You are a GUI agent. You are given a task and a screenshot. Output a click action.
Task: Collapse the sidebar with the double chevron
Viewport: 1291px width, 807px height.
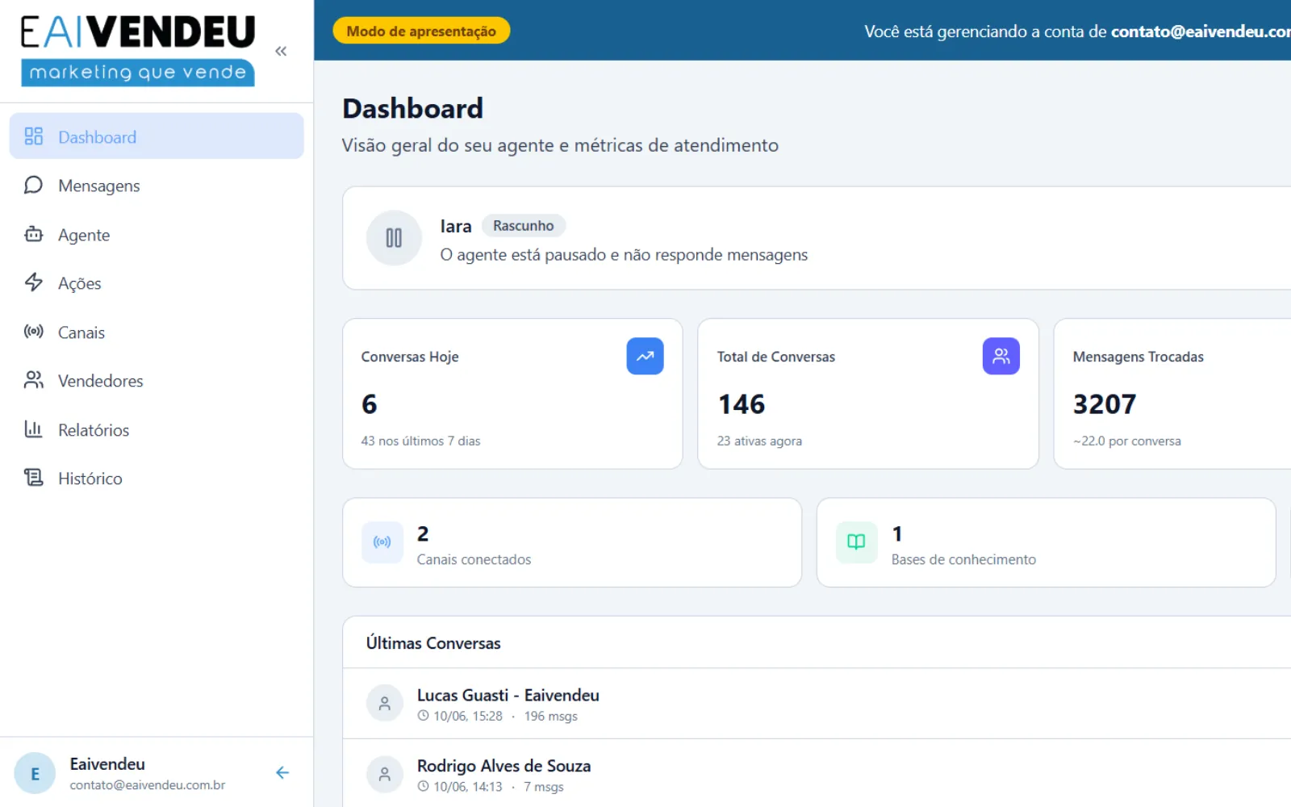coord(281,51)
